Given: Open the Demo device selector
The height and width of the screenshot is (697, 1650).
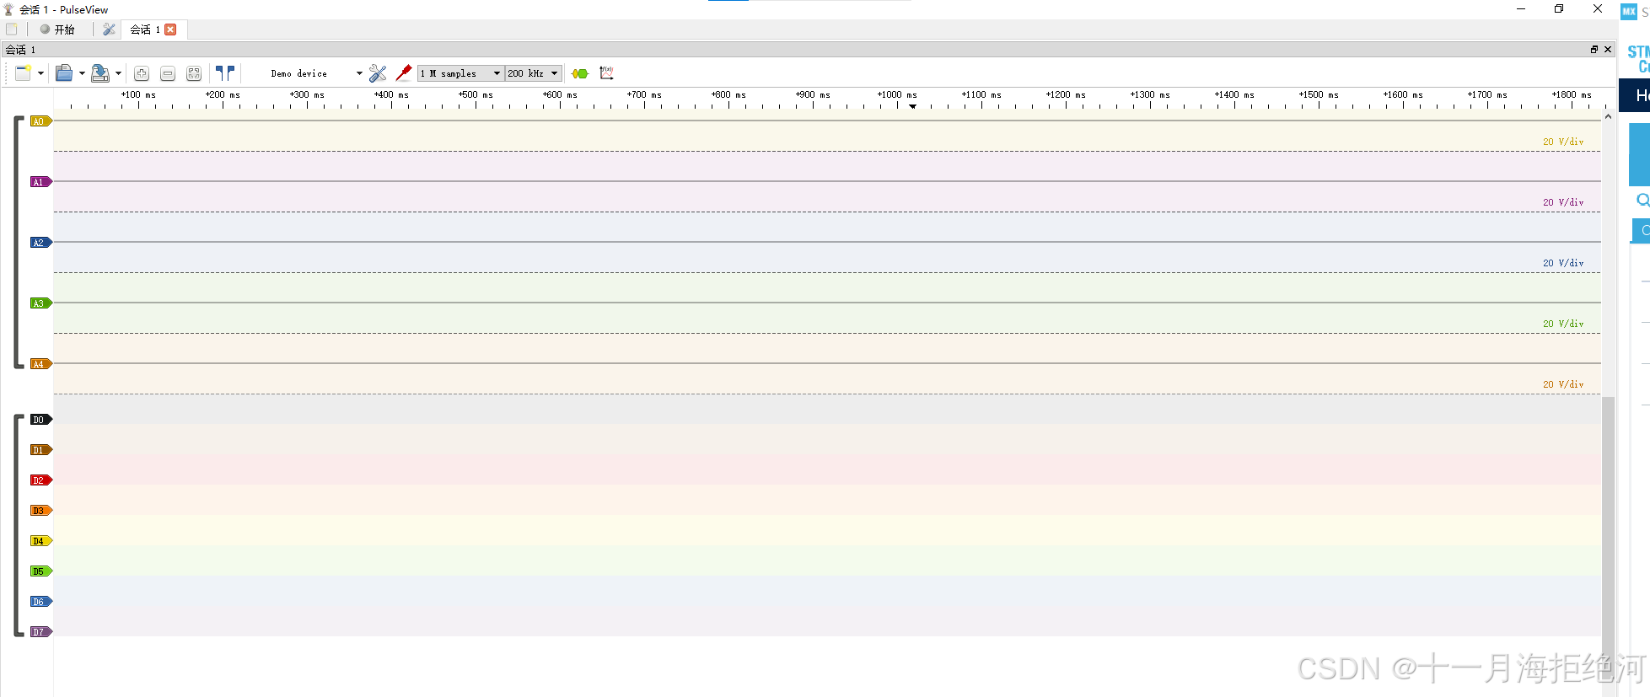Looking at the screenshot, I should [316, 73].
